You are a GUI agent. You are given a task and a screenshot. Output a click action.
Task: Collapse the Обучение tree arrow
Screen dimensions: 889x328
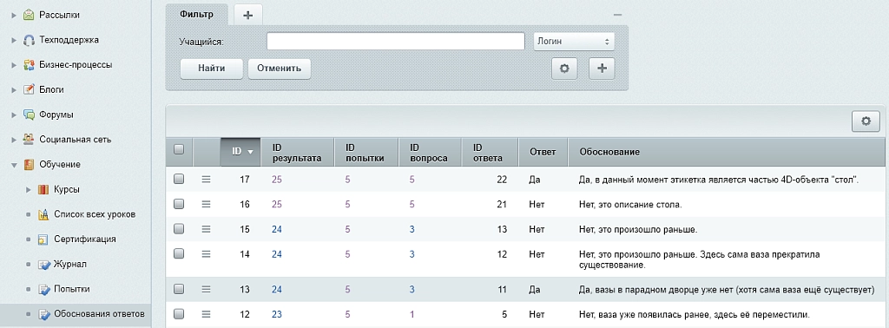(14, 165)
